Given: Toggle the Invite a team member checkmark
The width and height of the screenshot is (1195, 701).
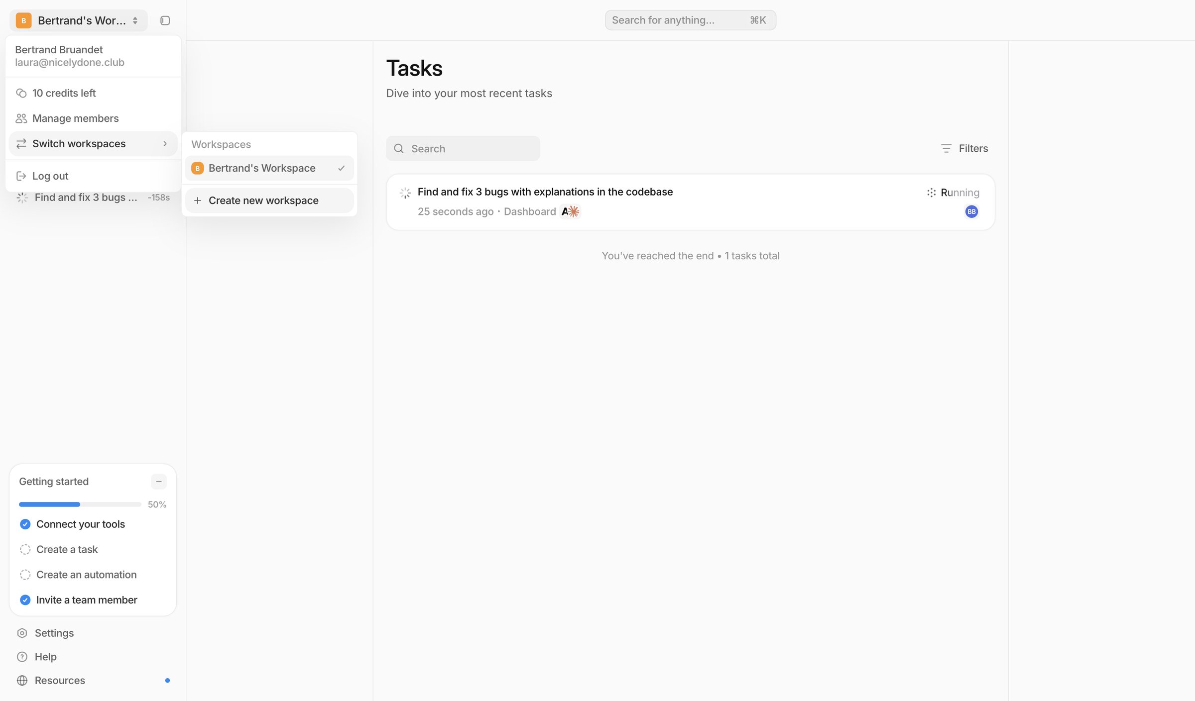Looking at the screenshot, I should tap(25, 600).
